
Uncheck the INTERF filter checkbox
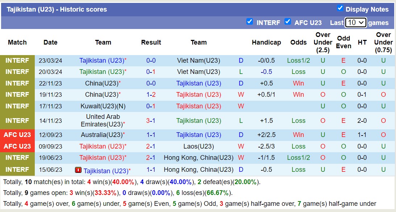click(250, 22)
